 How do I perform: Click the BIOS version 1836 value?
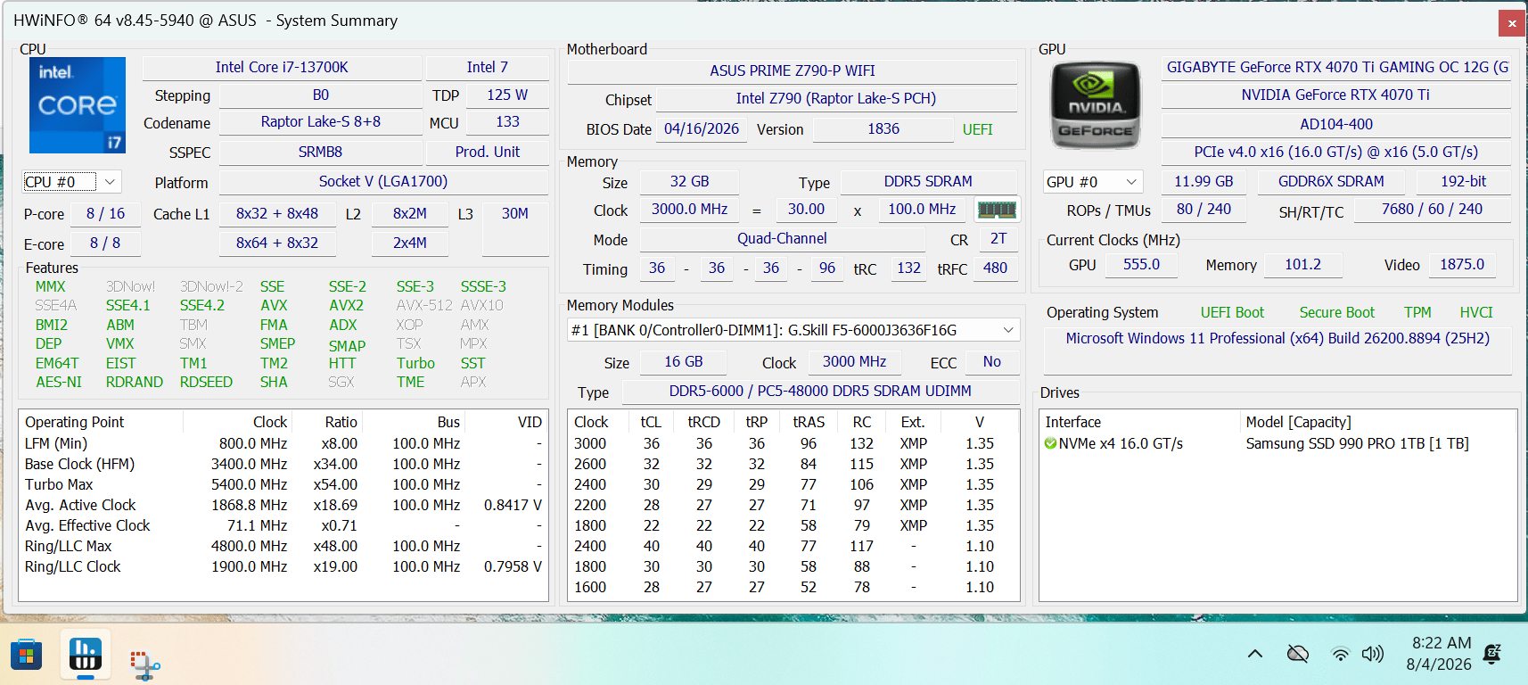[883, 129]
